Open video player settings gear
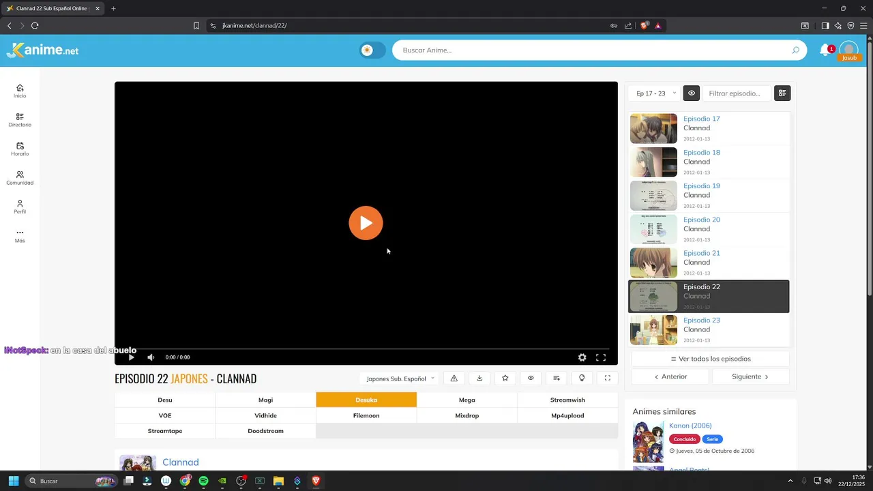873x491 pixels. (582, 357)
